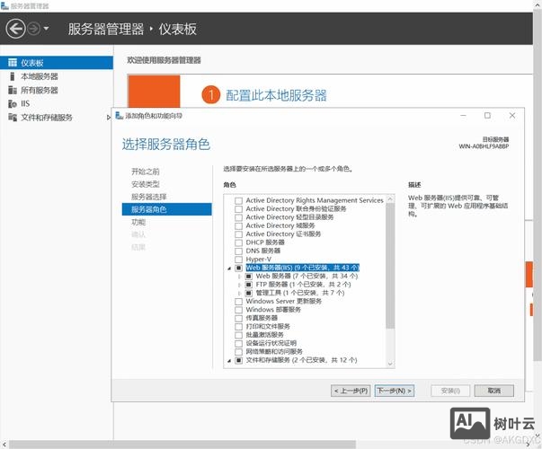This screenshot has height=449, width=542.
Task: Check 设备运行状况证明 role
Action: coord(238,343)
